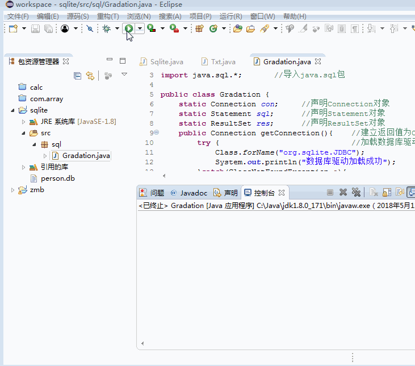Click the Previous Annotation icon

coord(394,28)
